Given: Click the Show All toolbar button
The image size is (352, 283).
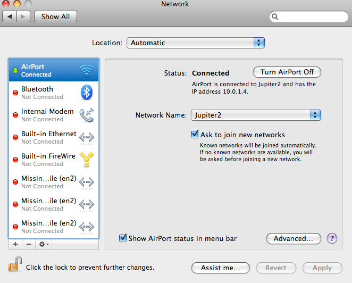Looking at the screenshot, I should coord(55,16).
